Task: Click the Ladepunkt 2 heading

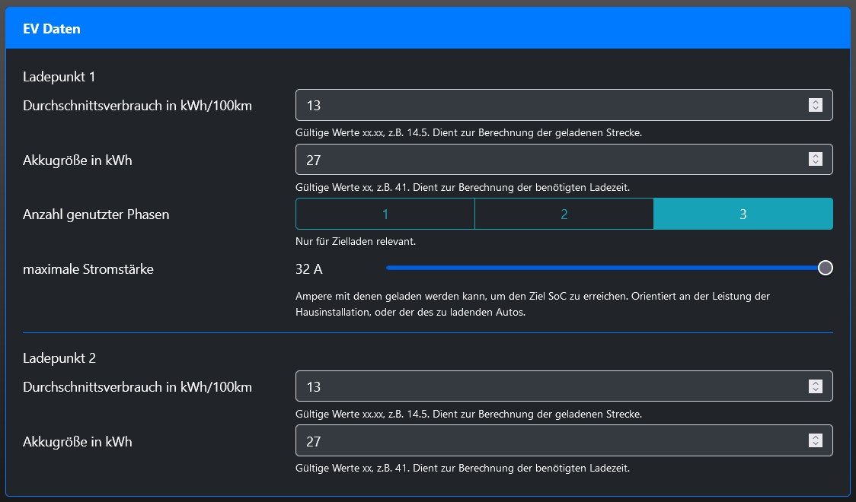Action: [x=59, y=358]
